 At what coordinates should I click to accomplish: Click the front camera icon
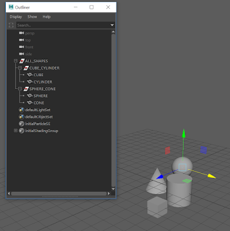click(x=21, y=47)
